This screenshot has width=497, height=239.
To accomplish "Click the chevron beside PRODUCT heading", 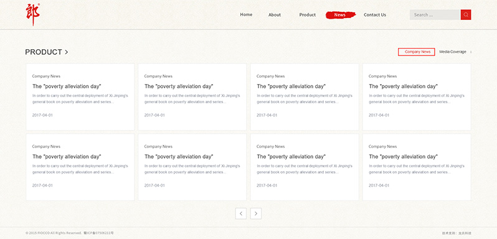I will 66,52.
